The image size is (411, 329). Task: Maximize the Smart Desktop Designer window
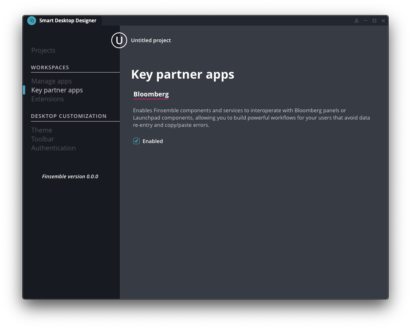click(x=374, y=21)
